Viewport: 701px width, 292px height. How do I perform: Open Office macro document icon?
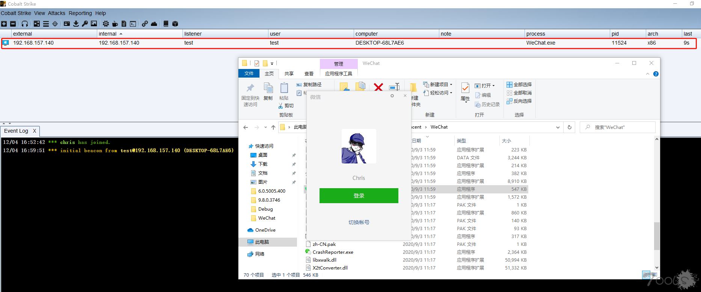pos(124,24)
